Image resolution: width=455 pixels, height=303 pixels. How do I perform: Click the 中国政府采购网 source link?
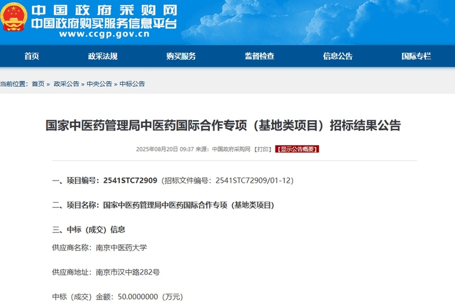point(231,149)
